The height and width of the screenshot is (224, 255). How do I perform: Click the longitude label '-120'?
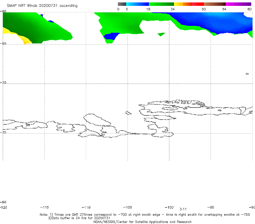[3, 207]
